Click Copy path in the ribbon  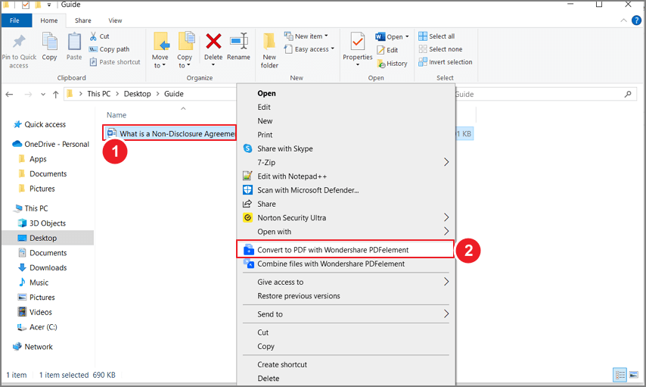click(x=109, y=49)
